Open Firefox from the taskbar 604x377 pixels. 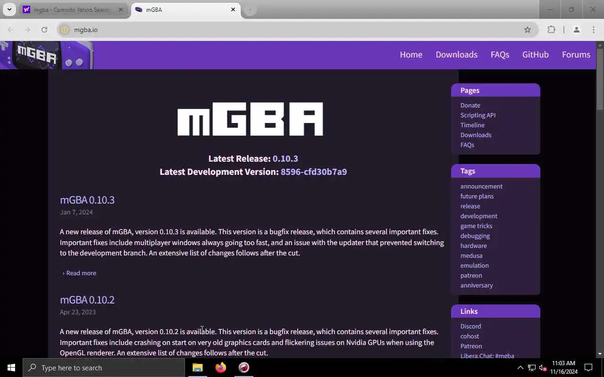point(220,368)
